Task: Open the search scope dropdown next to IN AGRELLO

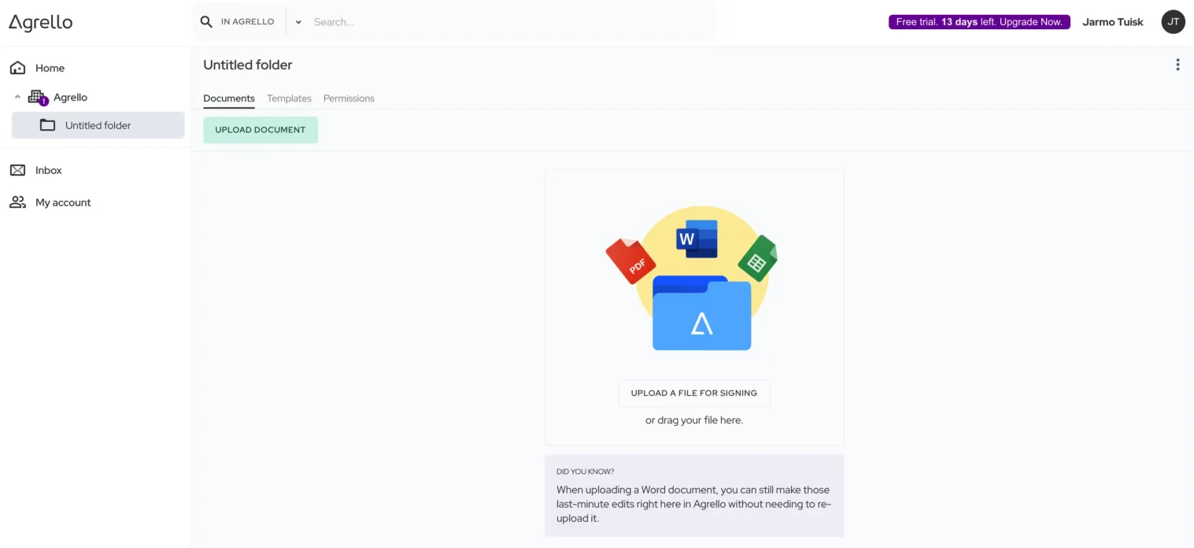Action: point(298,21)
